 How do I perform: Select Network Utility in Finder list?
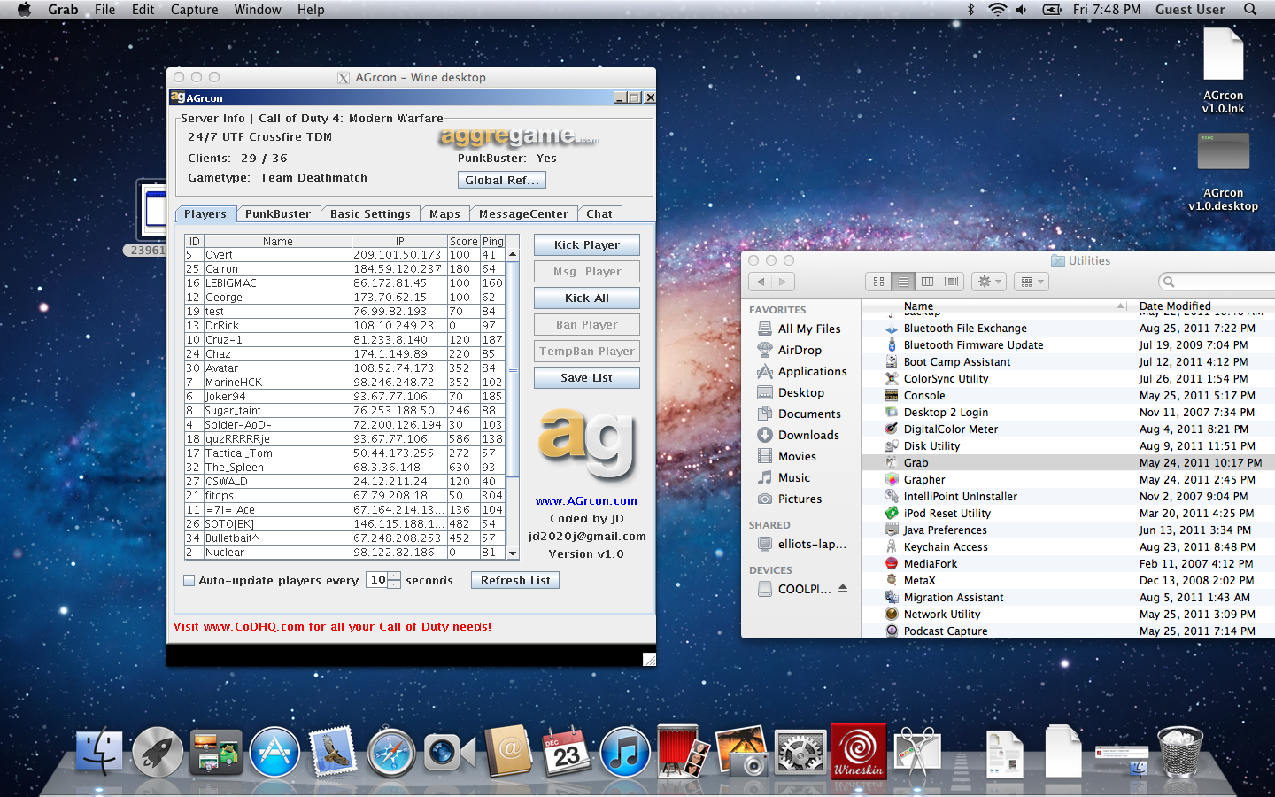coord(1068,615)
